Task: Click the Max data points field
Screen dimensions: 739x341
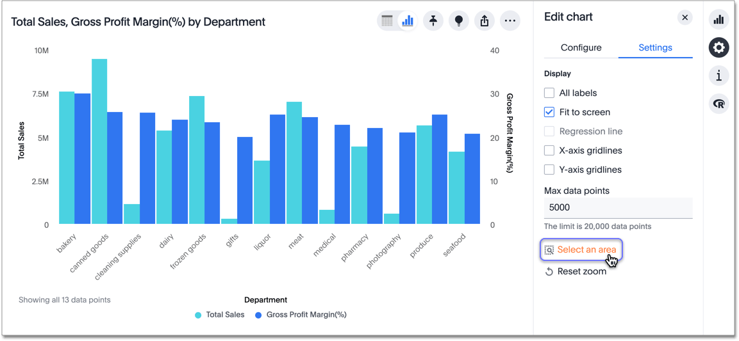Action: [618, 207]
